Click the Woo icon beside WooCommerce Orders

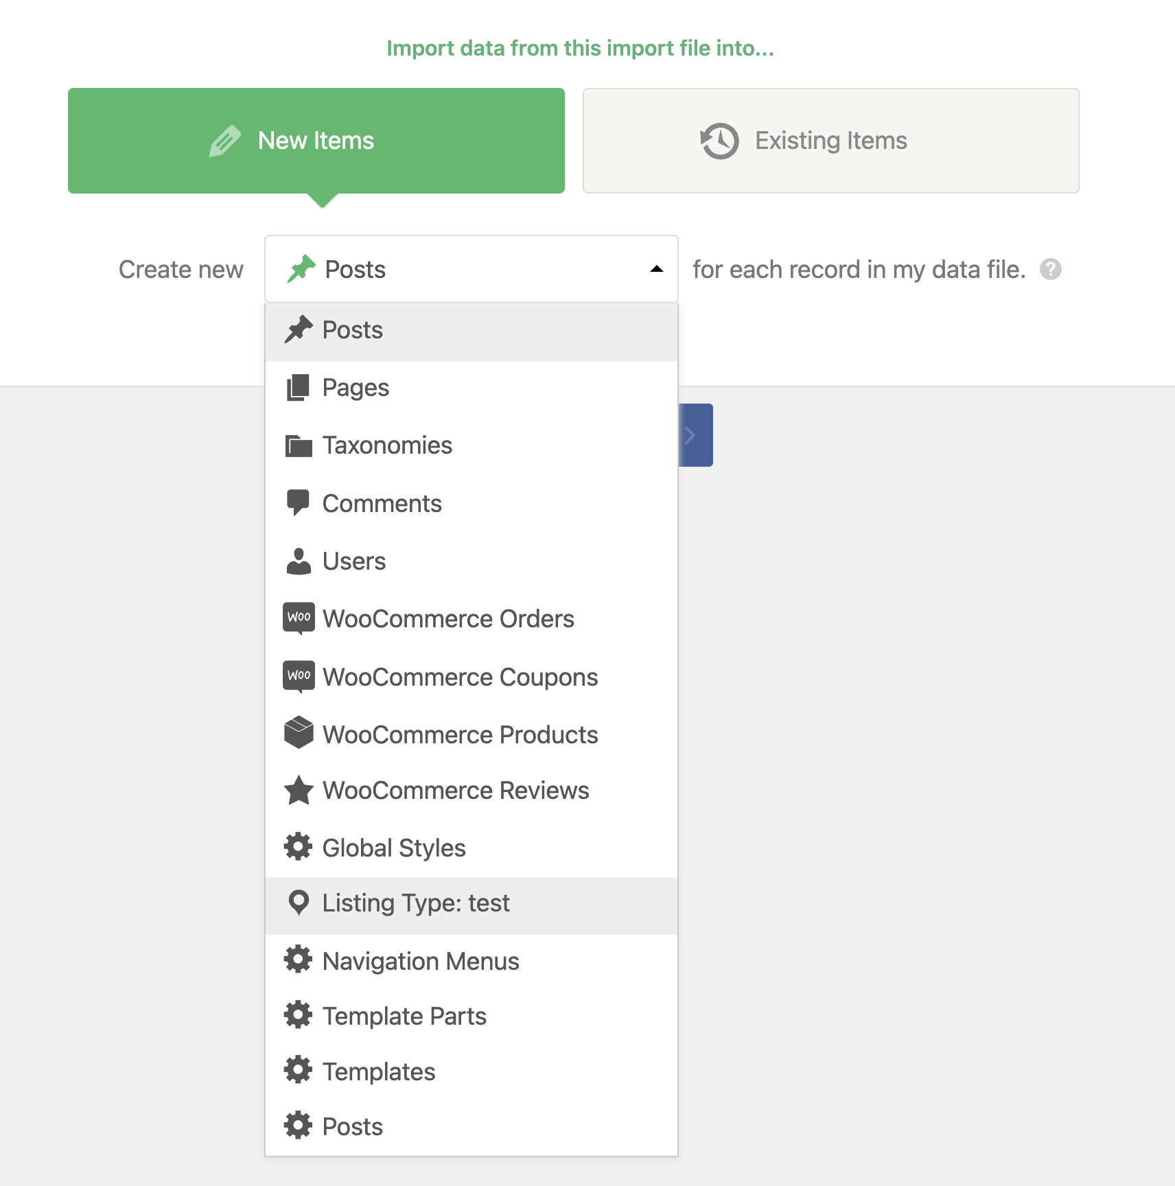[299, 618]
